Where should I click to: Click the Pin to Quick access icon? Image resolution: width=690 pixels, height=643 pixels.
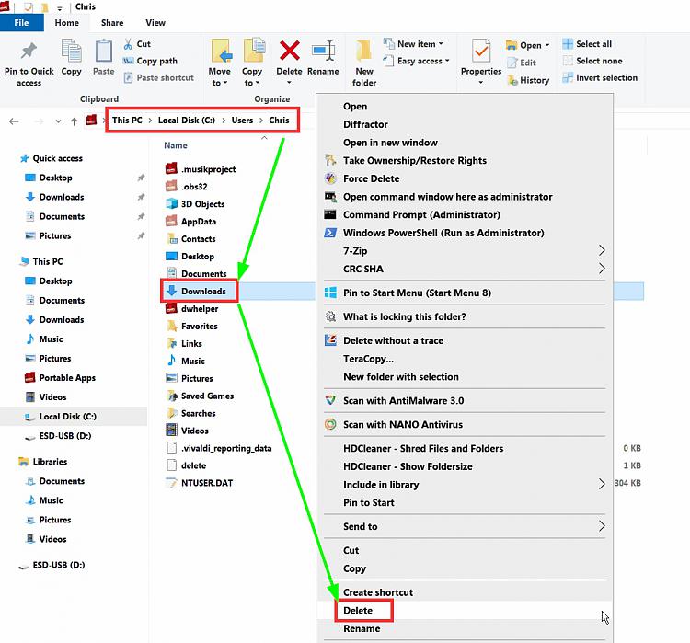click(29, 52)
